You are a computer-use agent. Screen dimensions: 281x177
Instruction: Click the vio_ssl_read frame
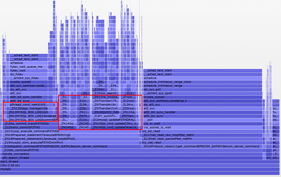[150, 131]
